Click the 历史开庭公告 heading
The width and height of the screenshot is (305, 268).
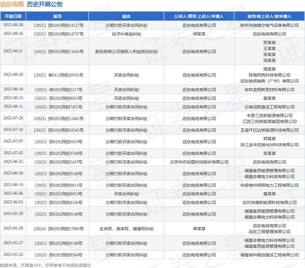(45, 4)
